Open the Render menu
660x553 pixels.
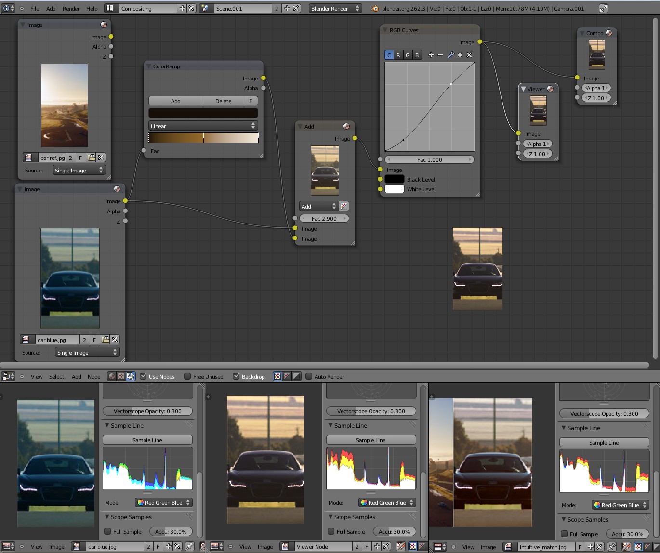[71, 8]
